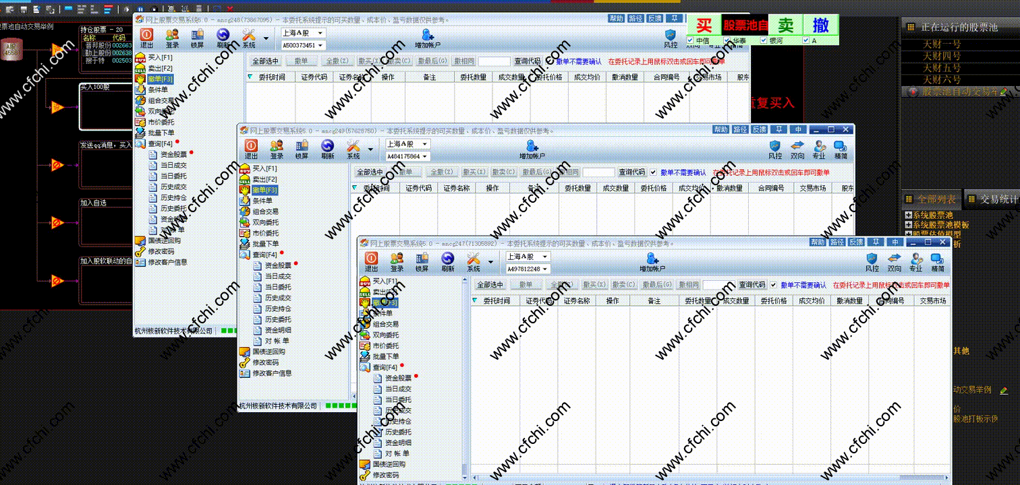The height and width of the screenshot is (485, 1020).
Task: Click red X icon in top toolbar
Action: tap(230, 9)
